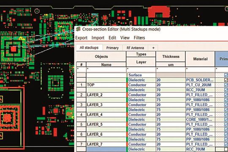Image resolution: width=228 pixels, height=152 pixels.
Task: Click the PCB_SOLDER... material cell
Action: click(x=200, y=80)
